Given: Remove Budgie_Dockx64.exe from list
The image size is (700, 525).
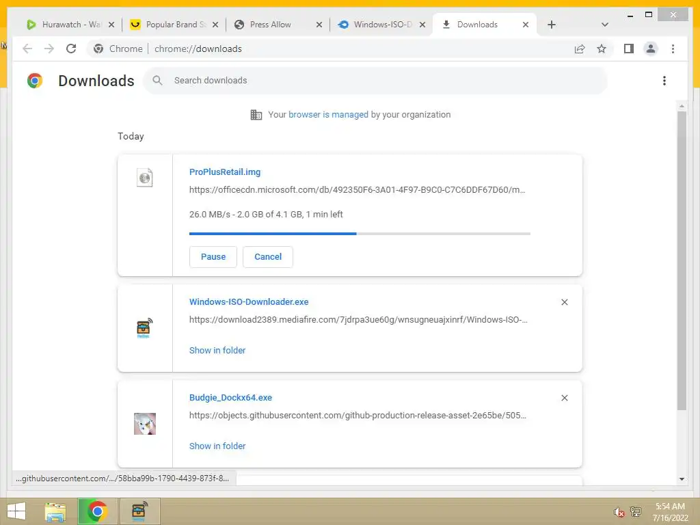Looking at the screenshot, I should click(x=564, y=398).
